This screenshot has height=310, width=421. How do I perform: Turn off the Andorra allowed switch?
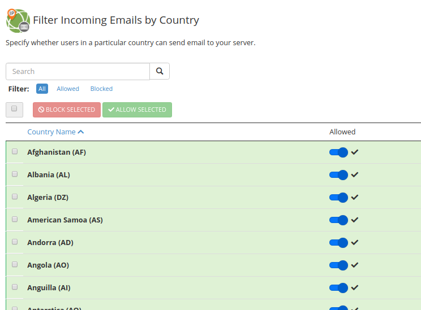pos(338,242)
